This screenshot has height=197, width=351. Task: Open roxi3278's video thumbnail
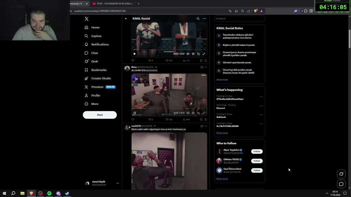tap(169, 161)
